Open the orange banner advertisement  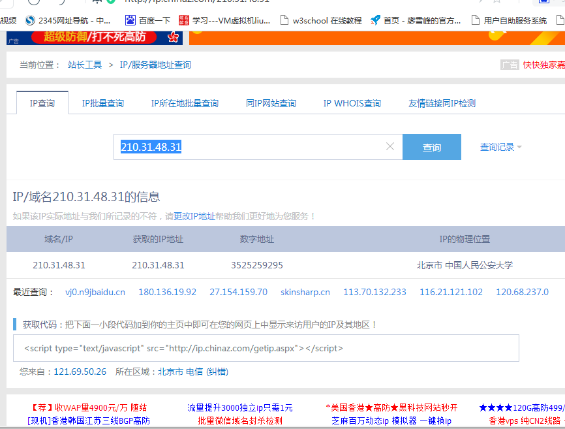[377, 38]
